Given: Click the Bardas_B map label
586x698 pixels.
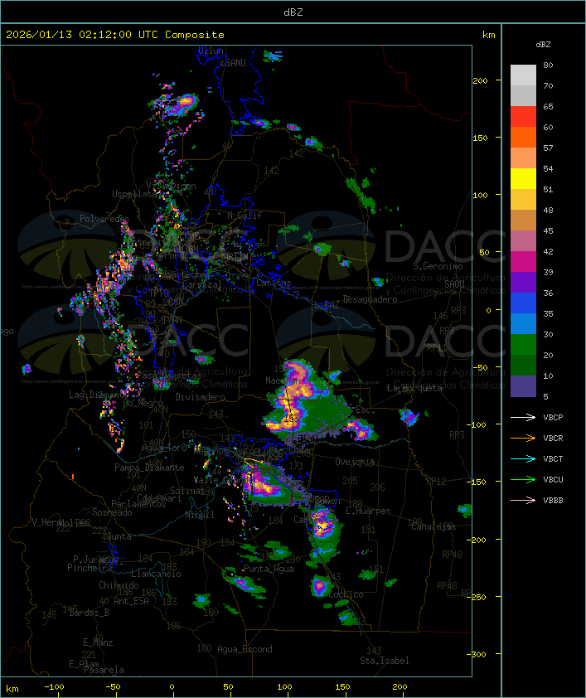Looking at the screenshot, I should pos(89,613).
